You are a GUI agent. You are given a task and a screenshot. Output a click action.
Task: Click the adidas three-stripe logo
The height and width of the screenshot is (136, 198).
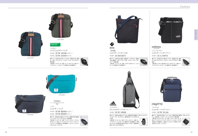coord(113,103)
